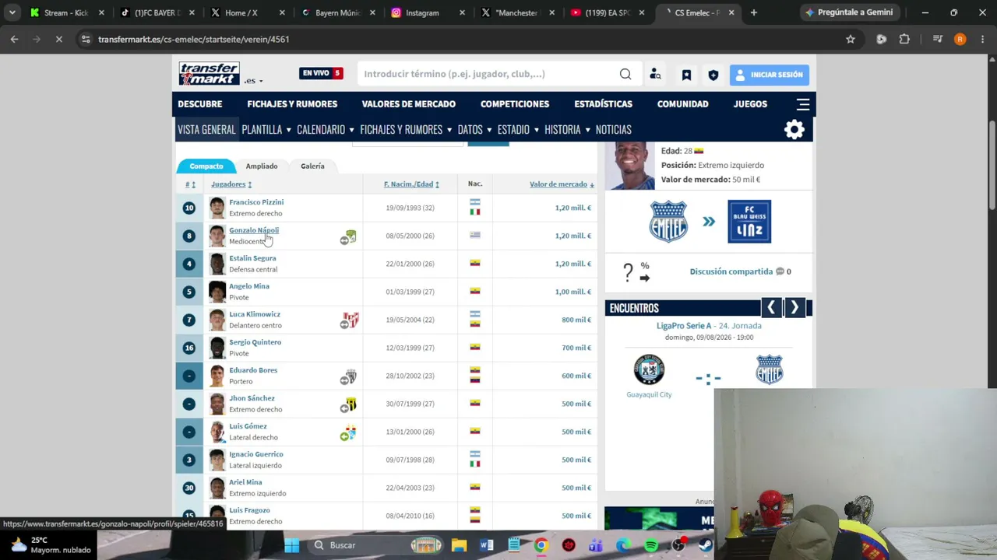Viewport: 997px width, 560px height.
Task: Open VALORES DE MERCADO menu
Action: click(x=409, y=104)
